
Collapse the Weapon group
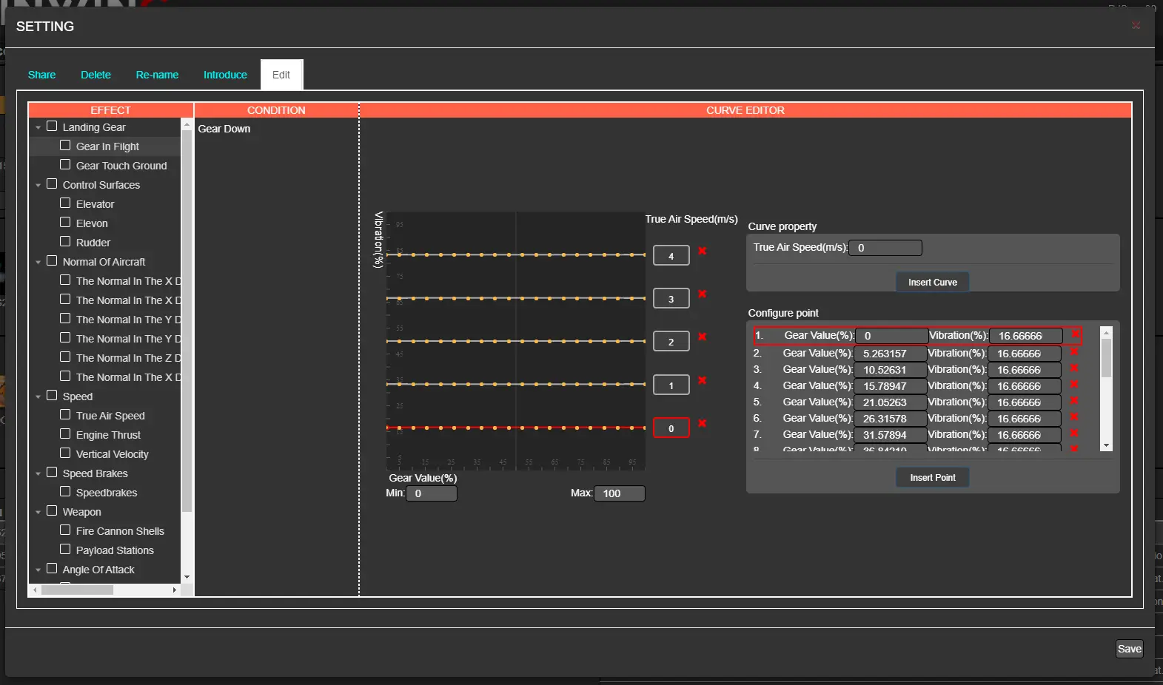[38, 513]
